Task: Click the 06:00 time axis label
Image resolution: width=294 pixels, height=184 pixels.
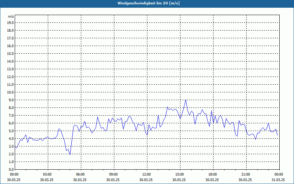Action: [x=81, y=174]
